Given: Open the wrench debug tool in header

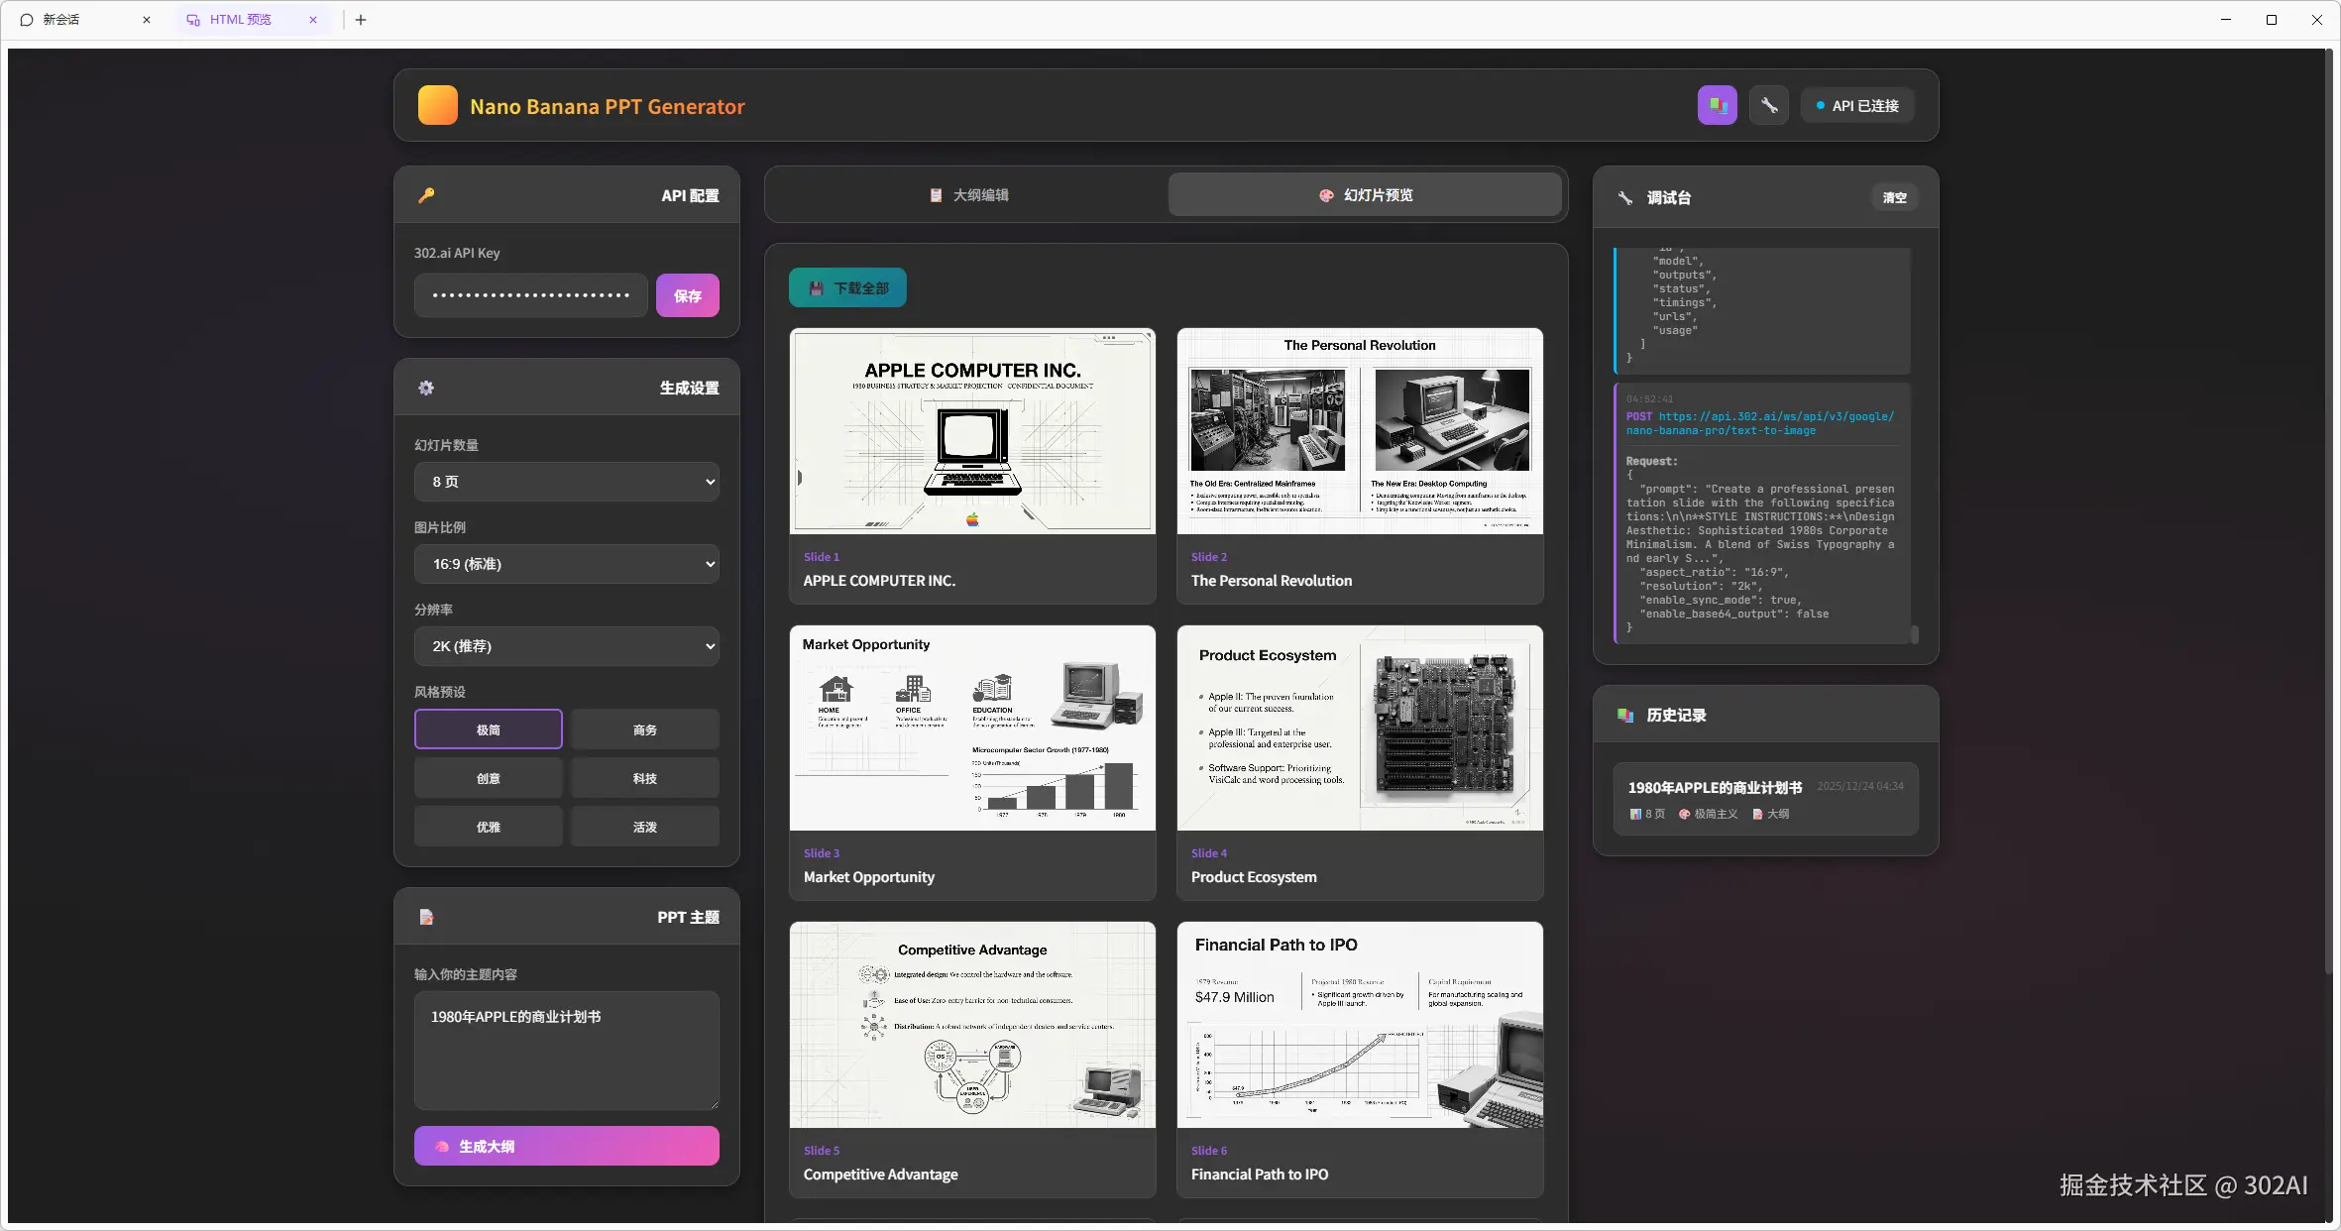Looking at the screenshot, I should click(1769, 105).
